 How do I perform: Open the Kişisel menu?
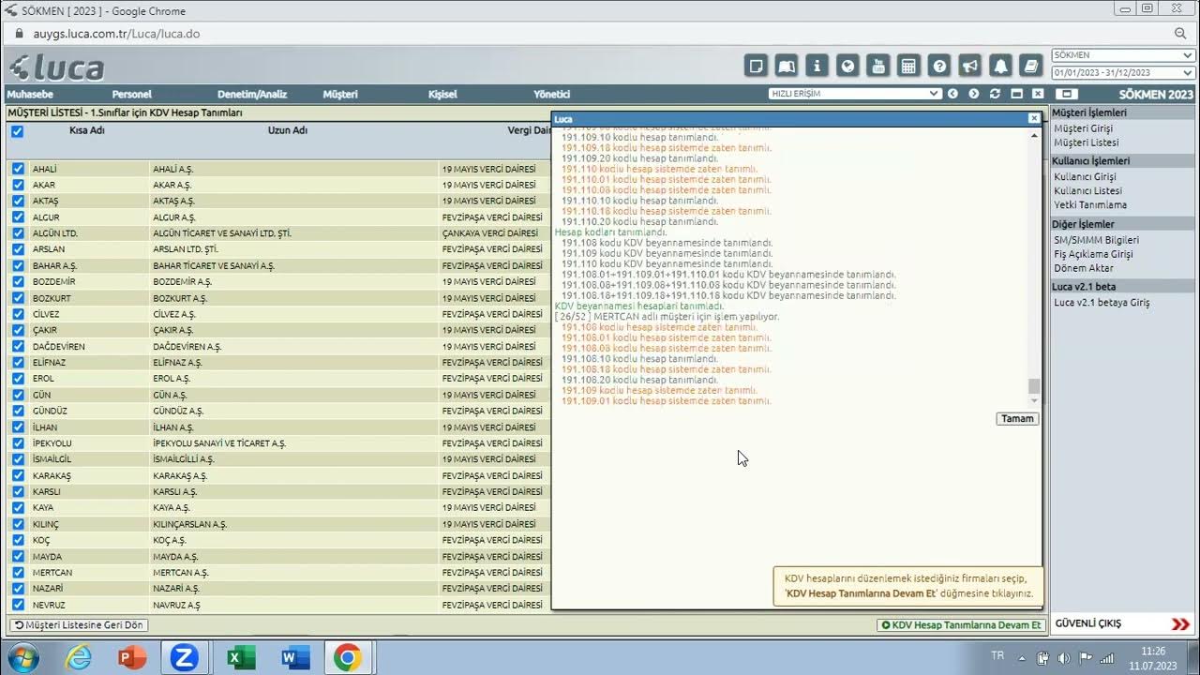pyautogui.click(x=442, y=95)
